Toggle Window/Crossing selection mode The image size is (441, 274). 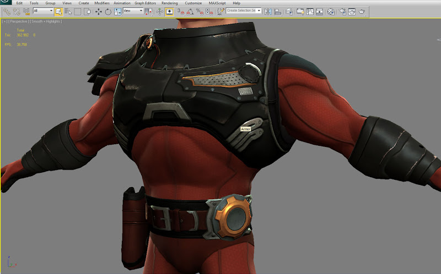pos(88,11)
